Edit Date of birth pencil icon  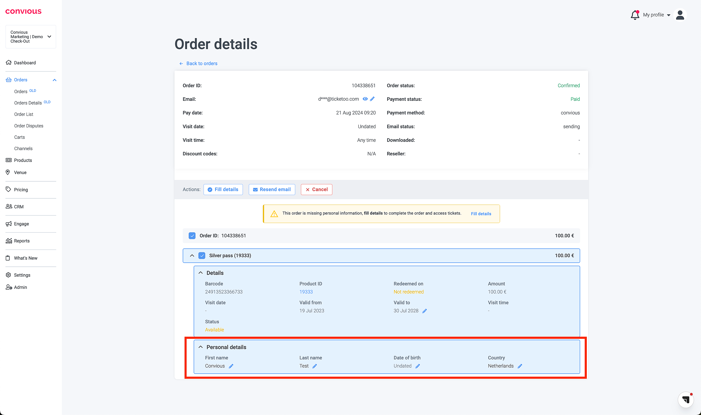click(418, 366)
